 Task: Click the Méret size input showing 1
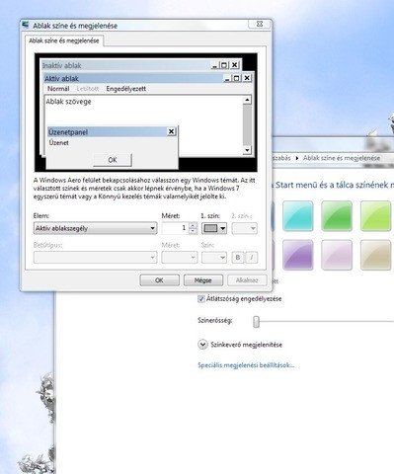click(x=175, y=228)
